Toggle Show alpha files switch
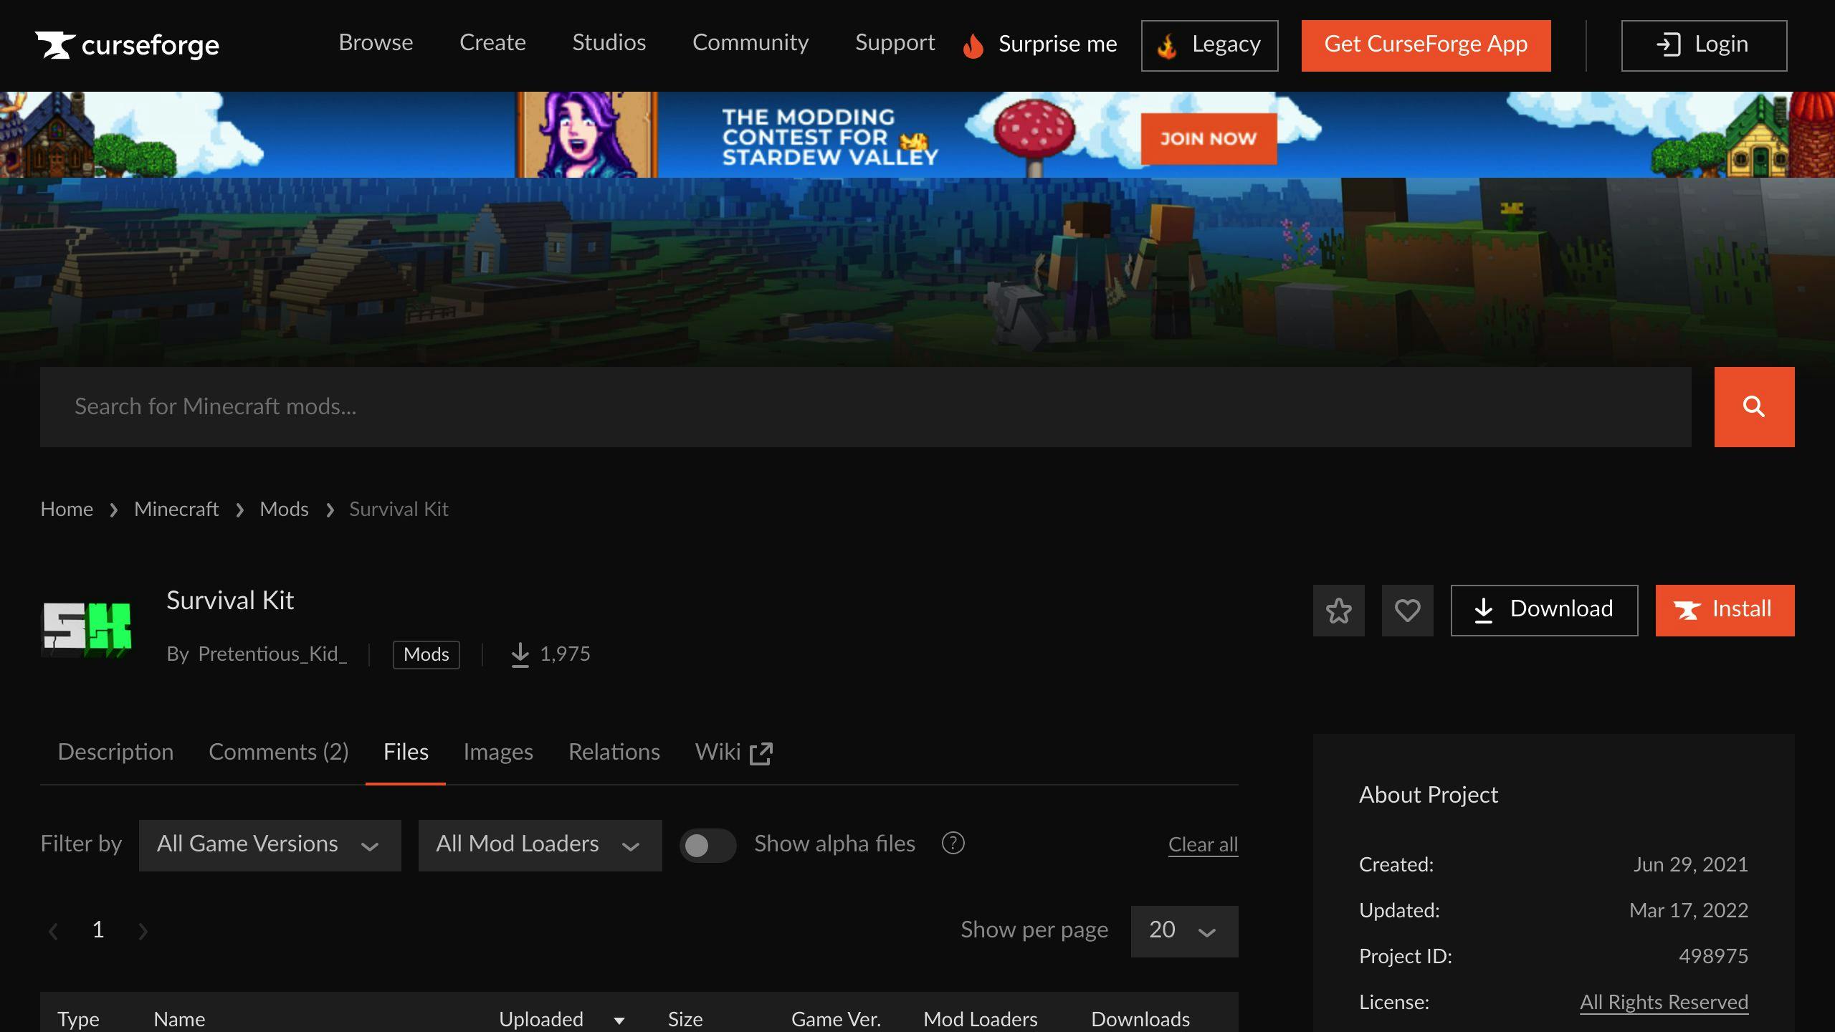This screenshot has height=1032, width=1835. (x=707, y=846)
